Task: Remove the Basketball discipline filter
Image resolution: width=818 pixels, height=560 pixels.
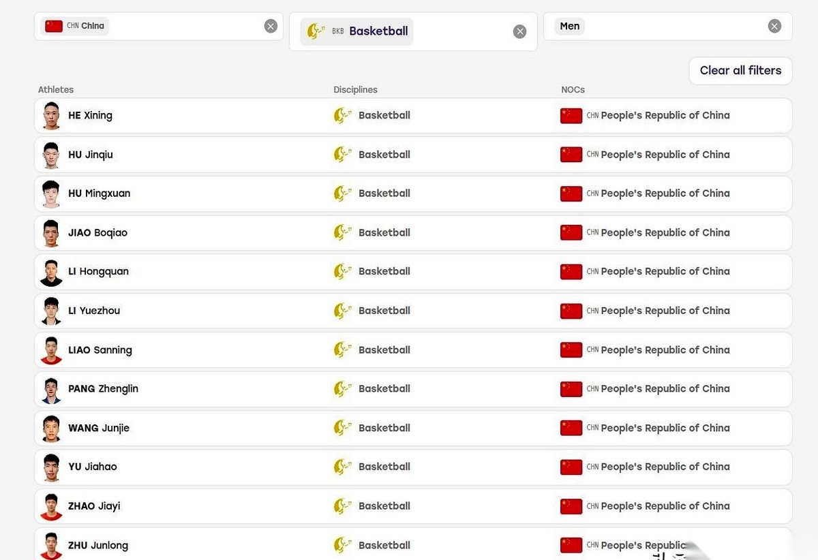Action: pos(519,31)
